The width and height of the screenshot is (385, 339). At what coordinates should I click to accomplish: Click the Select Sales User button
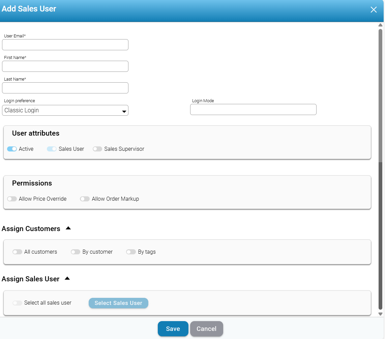click(x=118, y=303)
